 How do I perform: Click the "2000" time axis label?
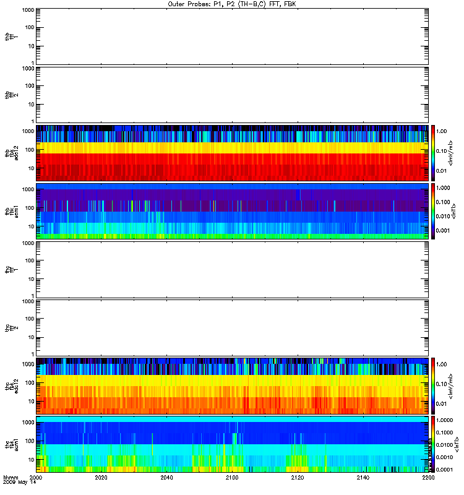(x=36, y=478)
